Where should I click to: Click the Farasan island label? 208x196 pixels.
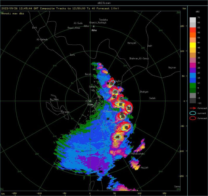65,112
